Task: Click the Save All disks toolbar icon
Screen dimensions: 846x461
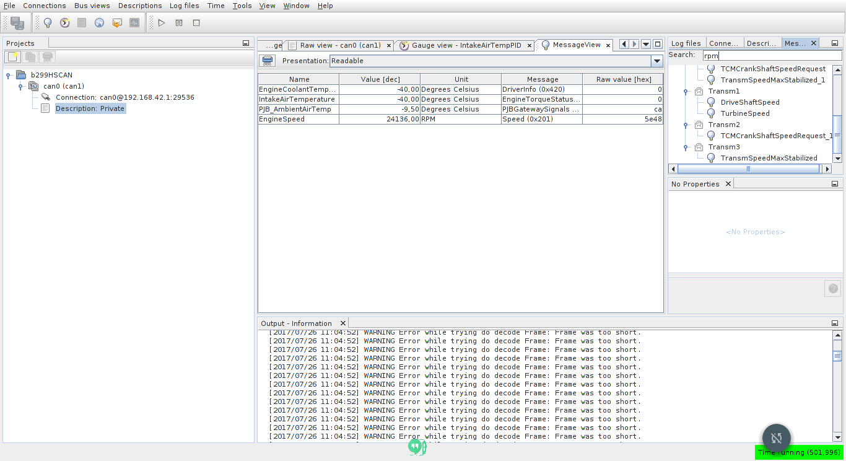Action: click(x=17, y=23)
